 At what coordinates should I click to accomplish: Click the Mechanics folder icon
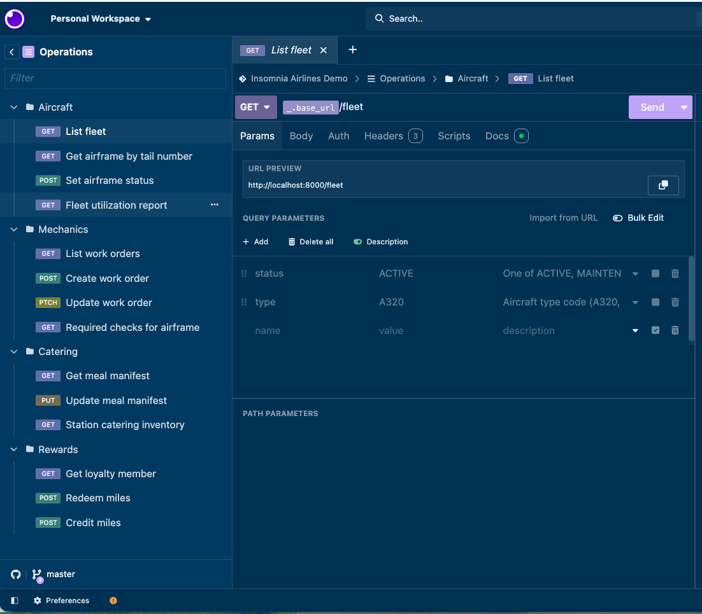(x=30, y=229)
